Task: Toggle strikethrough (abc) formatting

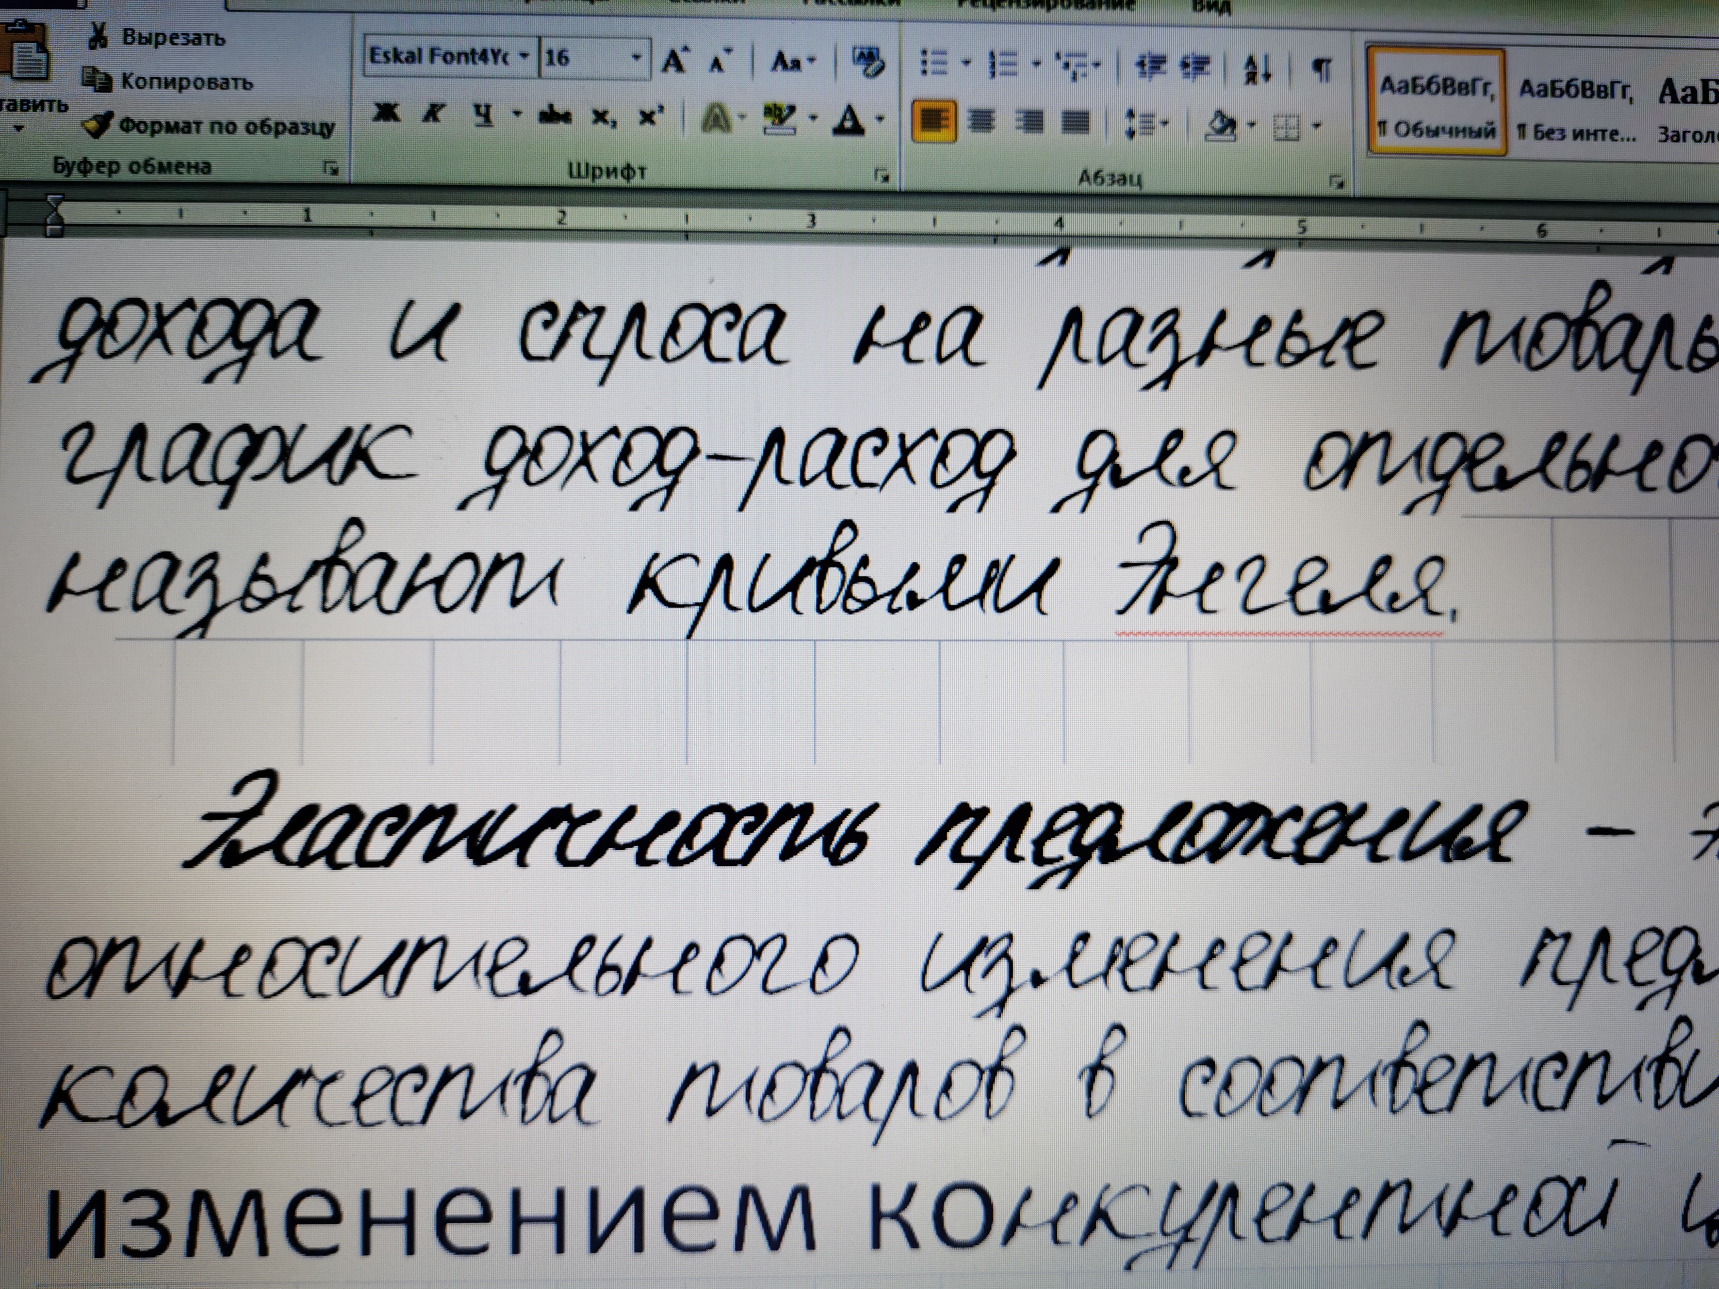Action: 555,117
